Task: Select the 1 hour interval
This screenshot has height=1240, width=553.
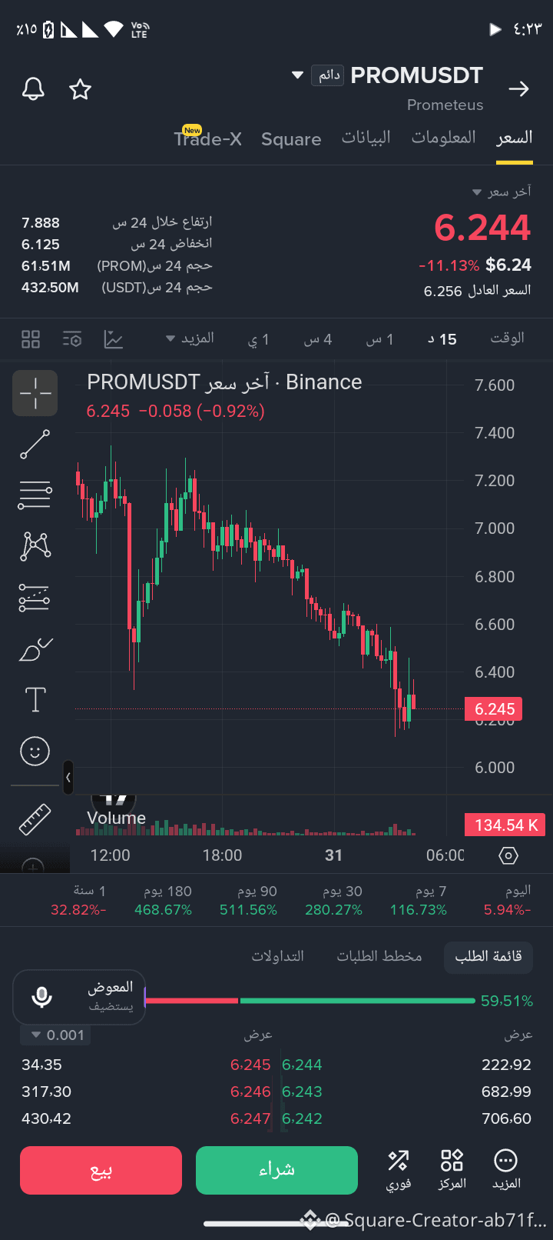Action: point(380,339)
